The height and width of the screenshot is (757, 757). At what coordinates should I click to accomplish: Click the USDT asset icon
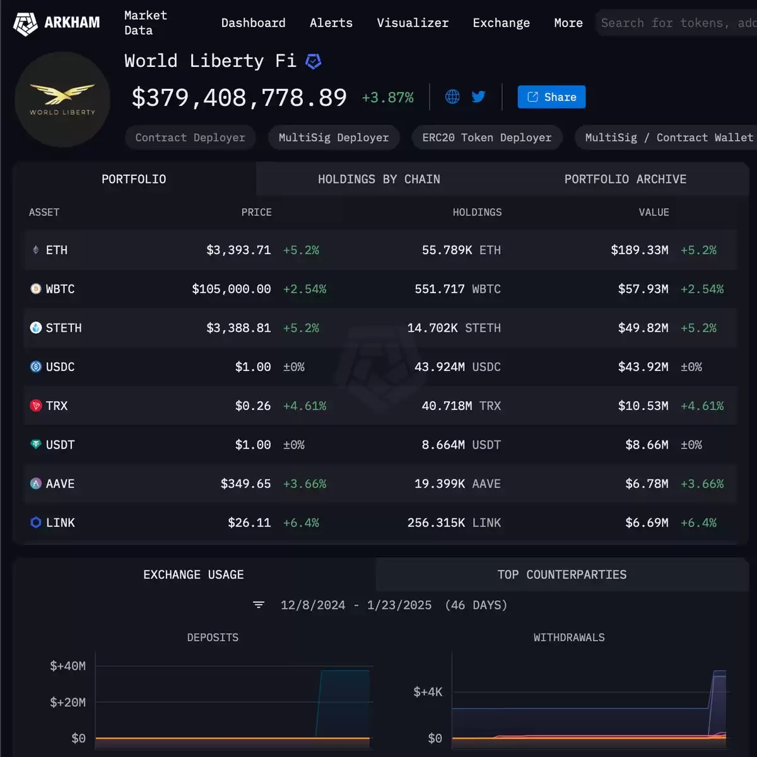coord(36,445)
